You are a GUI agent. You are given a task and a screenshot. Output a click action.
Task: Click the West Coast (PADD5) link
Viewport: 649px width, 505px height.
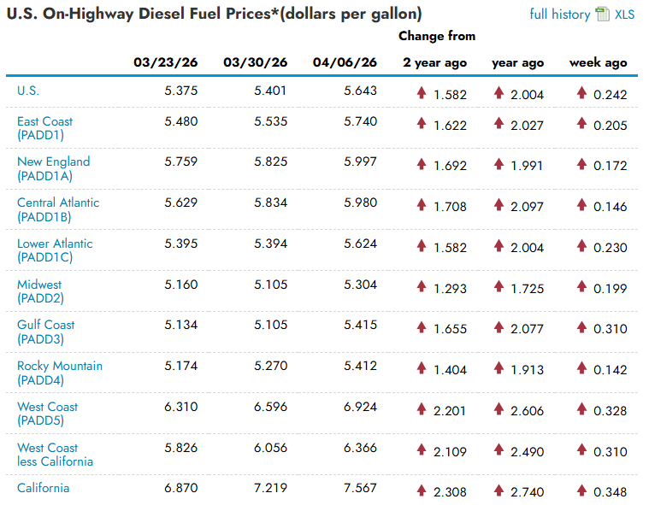point(48,414)
